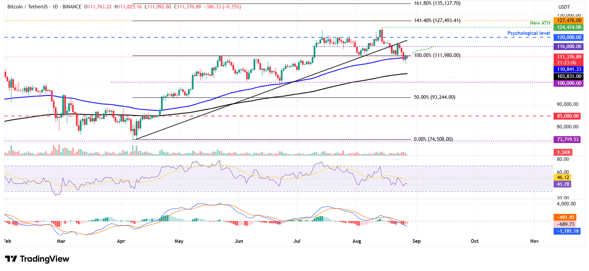Click the purple 116,000.00 price label
Viewport: 589px width, 271px height.
pyautogui.click(x=568, y=46)
